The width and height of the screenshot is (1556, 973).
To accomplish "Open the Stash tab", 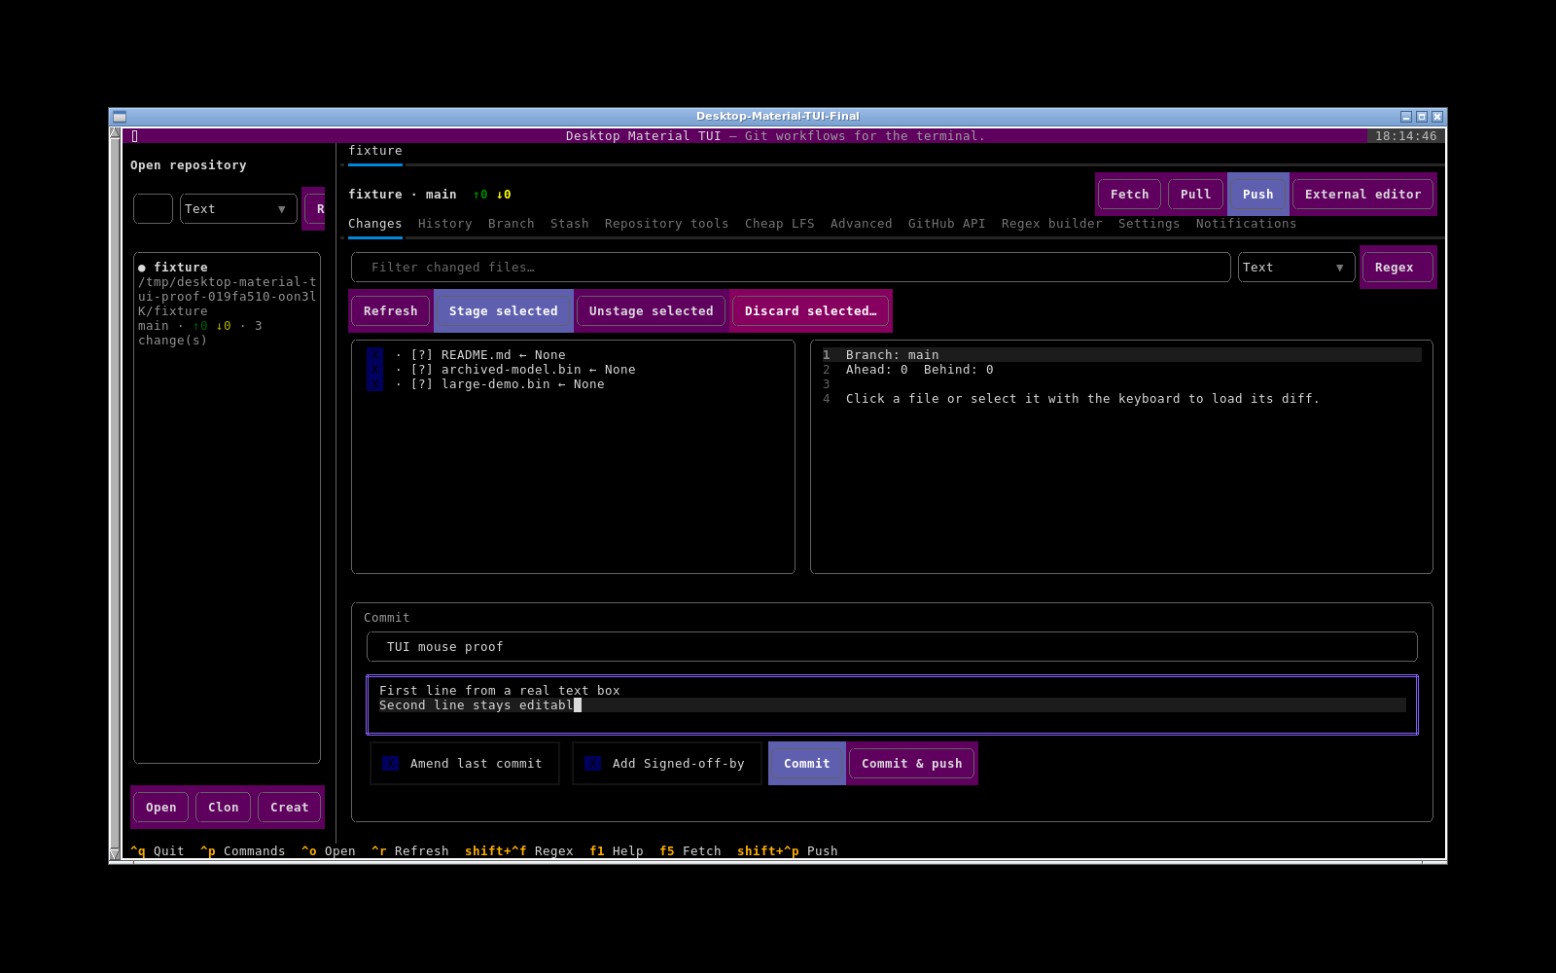I will pyautogui.click(x=570, y=224).
